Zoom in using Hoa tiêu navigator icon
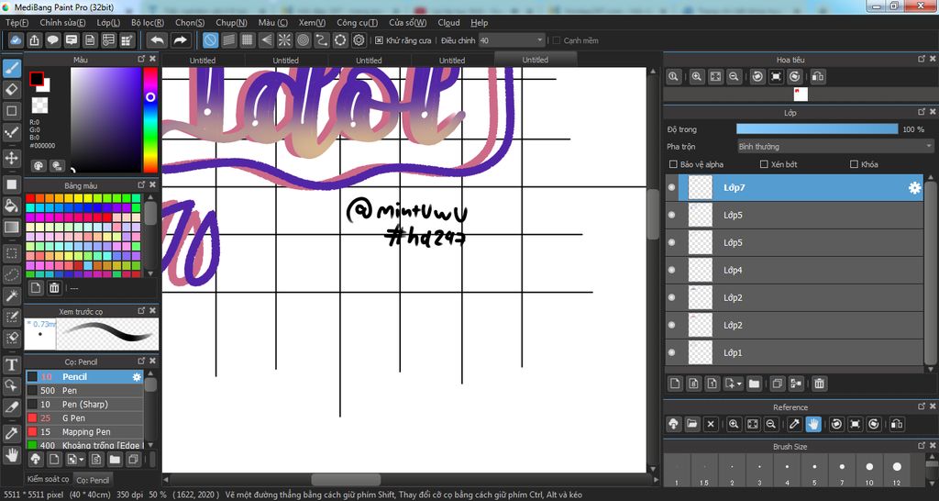The image size is (939, 501). (697, 77)
